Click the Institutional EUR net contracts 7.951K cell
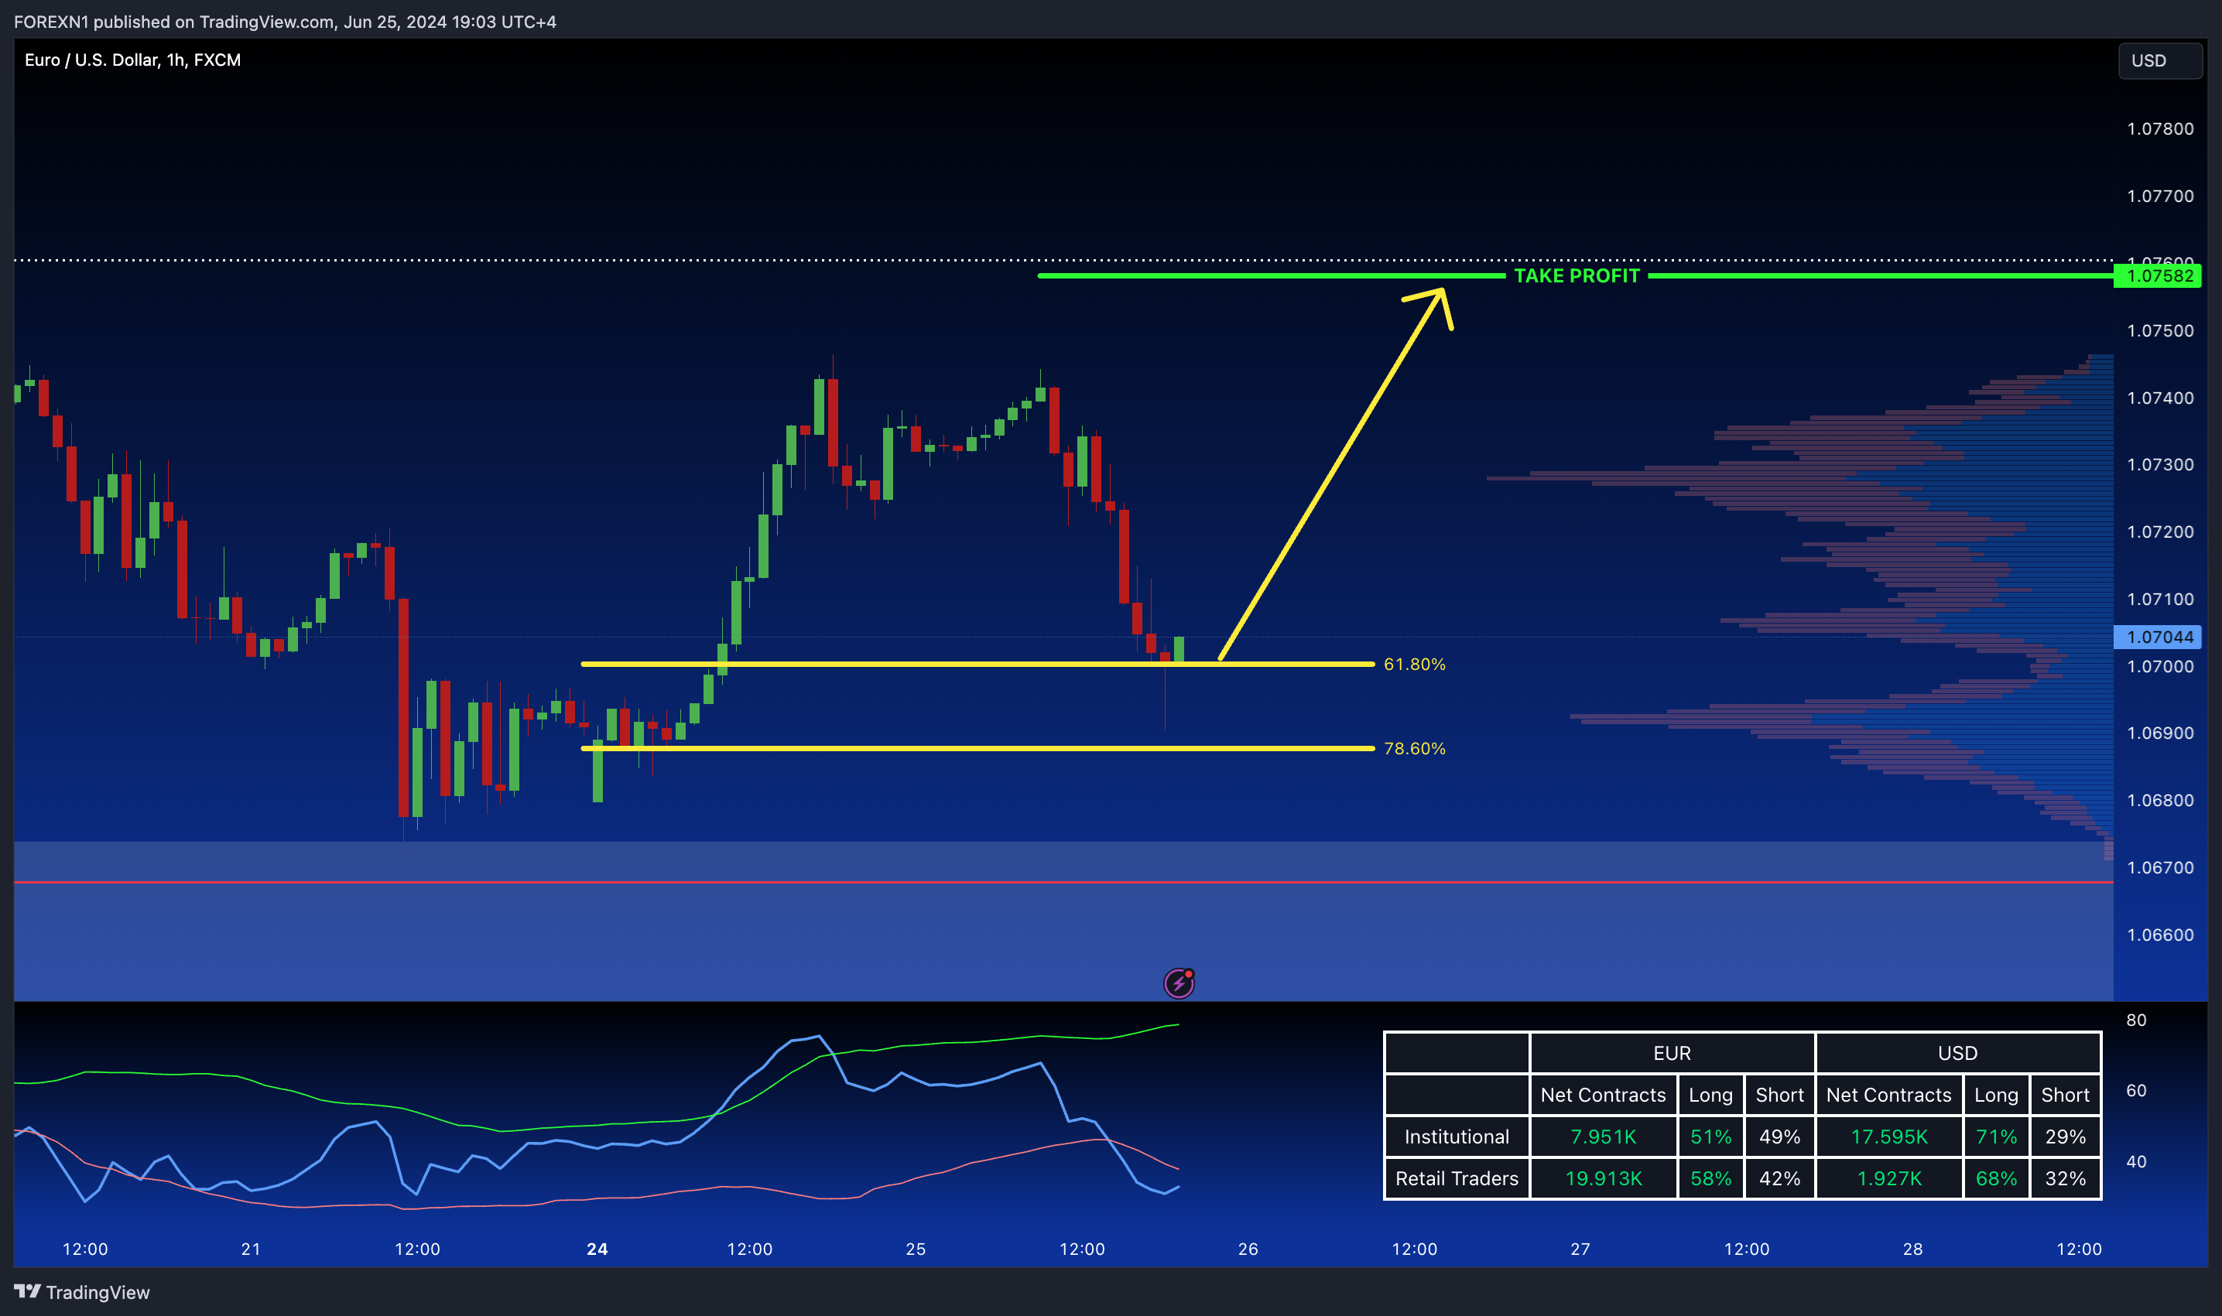Viewport: 2222px width, 1316px height. coord(1603,1137)
